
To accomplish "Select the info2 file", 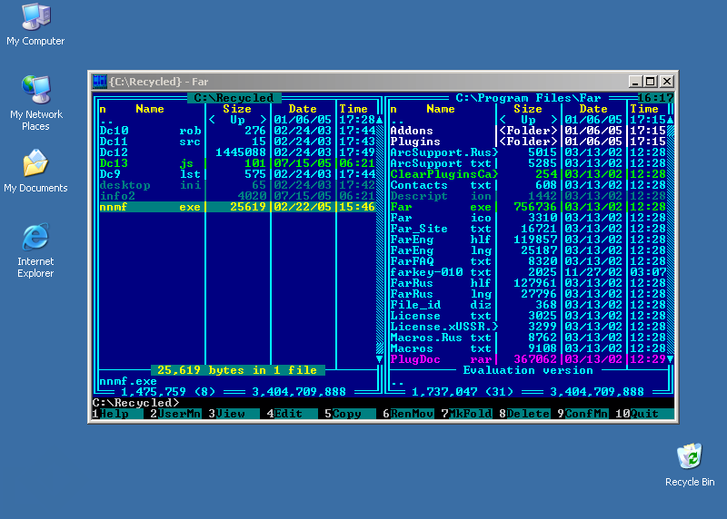I will 237,196.
